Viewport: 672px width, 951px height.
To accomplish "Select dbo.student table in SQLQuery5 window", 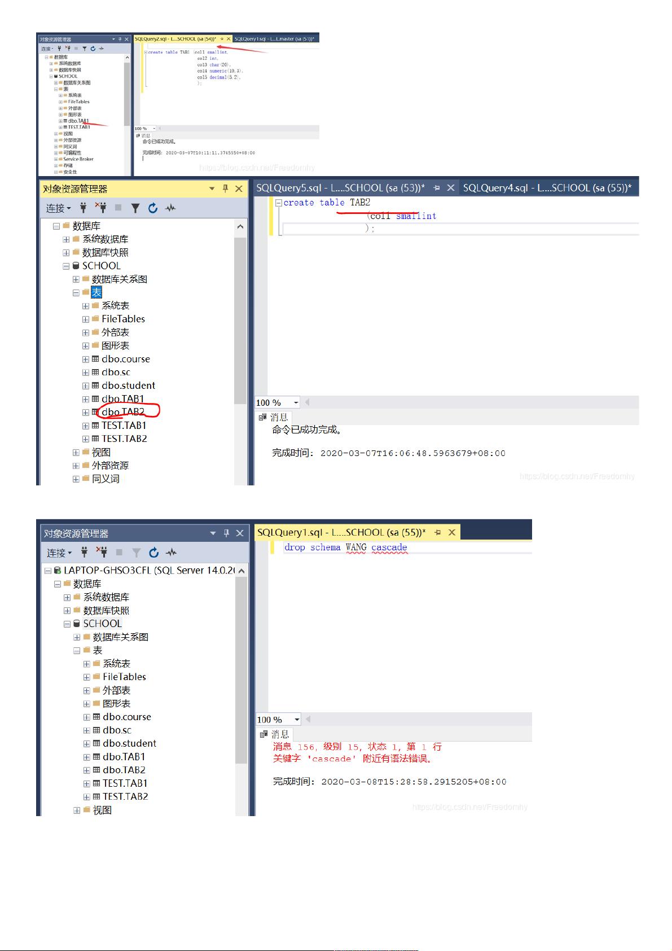I will (128, 385).
